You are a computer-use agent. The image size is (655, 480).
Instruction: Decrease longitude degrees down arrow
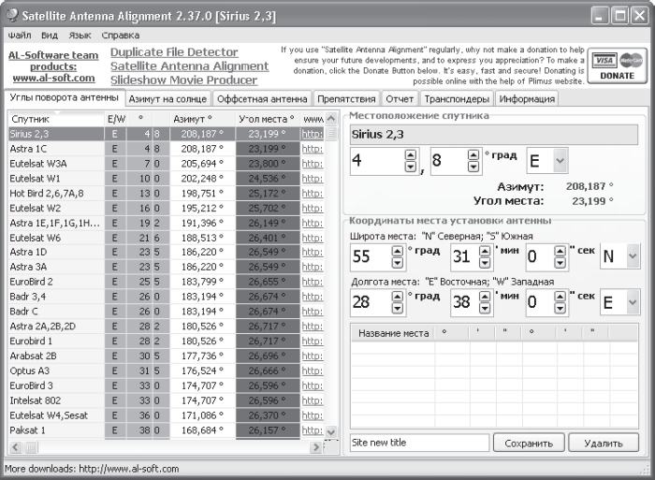[398, 308]
